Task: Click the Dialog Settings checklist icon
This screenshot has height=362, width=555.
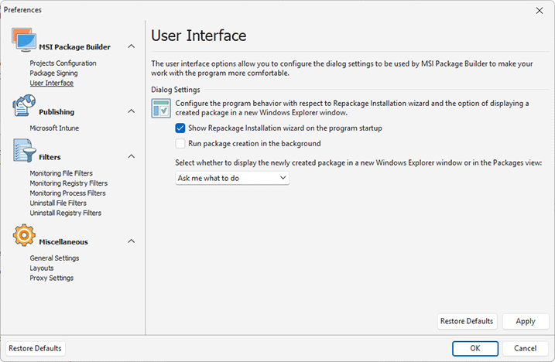Action: (x=161, y=108)
